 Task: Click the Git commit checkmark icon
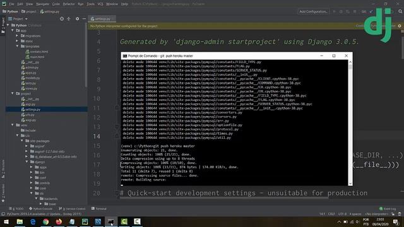tap(371, 11)
